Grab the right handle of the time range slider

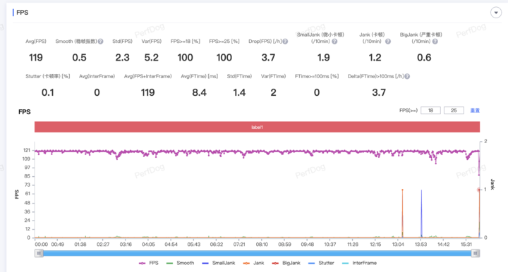pos(476,253)
